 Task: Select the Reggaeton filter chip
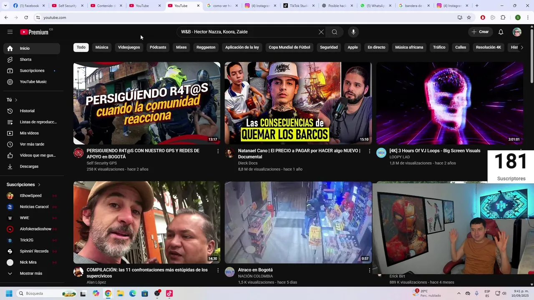pos(206,47)
